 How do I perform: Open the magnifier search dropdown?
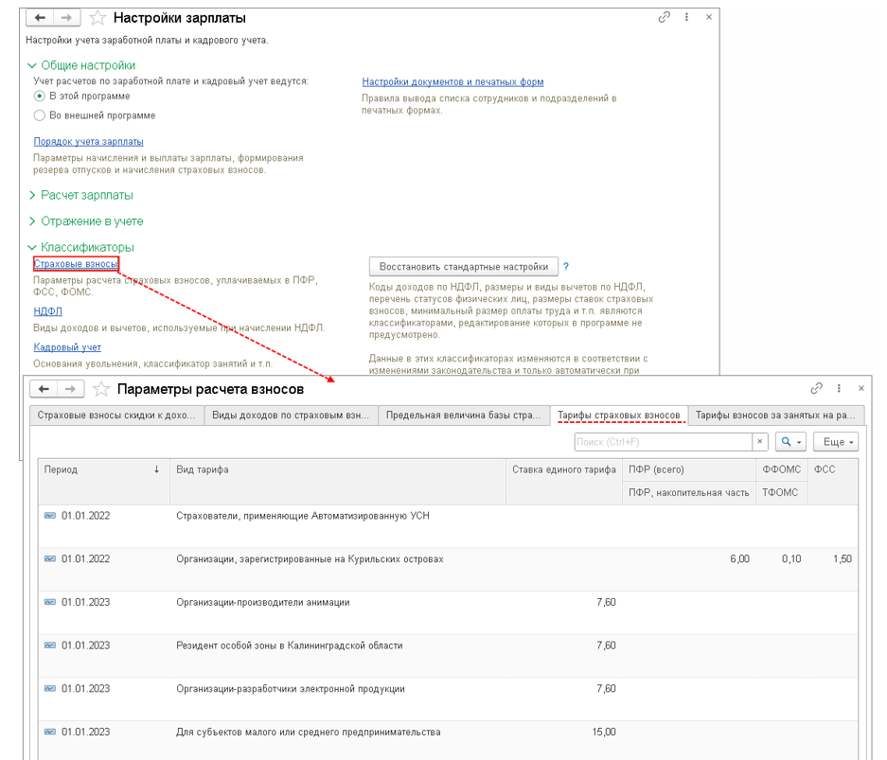click(x=789, y=442)
